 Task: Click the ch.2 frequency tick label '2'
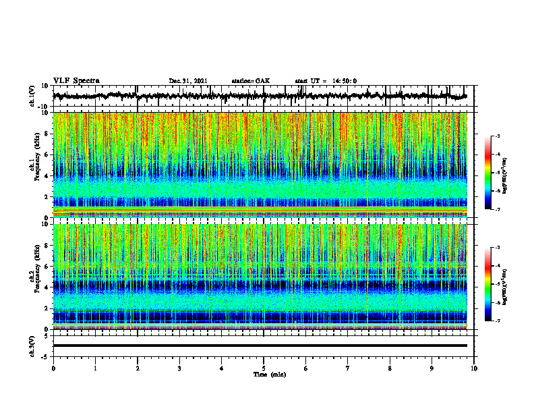(47, 308)
